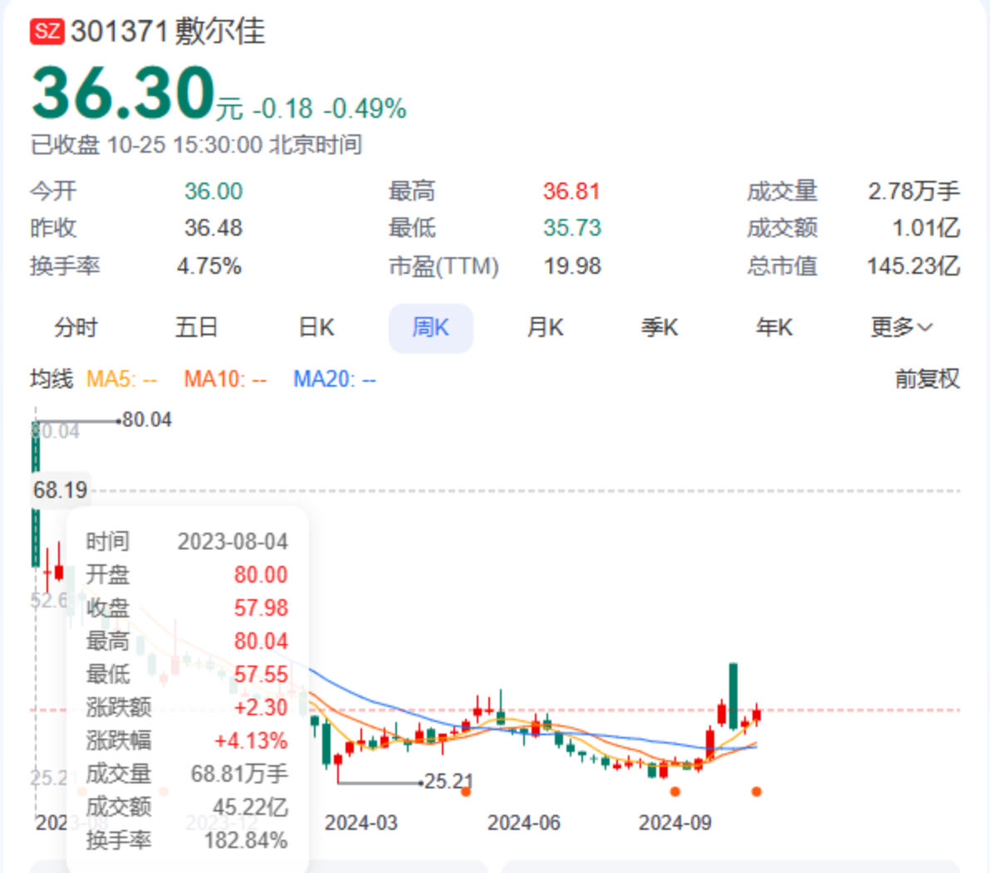
Task: Click the -0.49% percentage change
Action: tap(365, 110)
